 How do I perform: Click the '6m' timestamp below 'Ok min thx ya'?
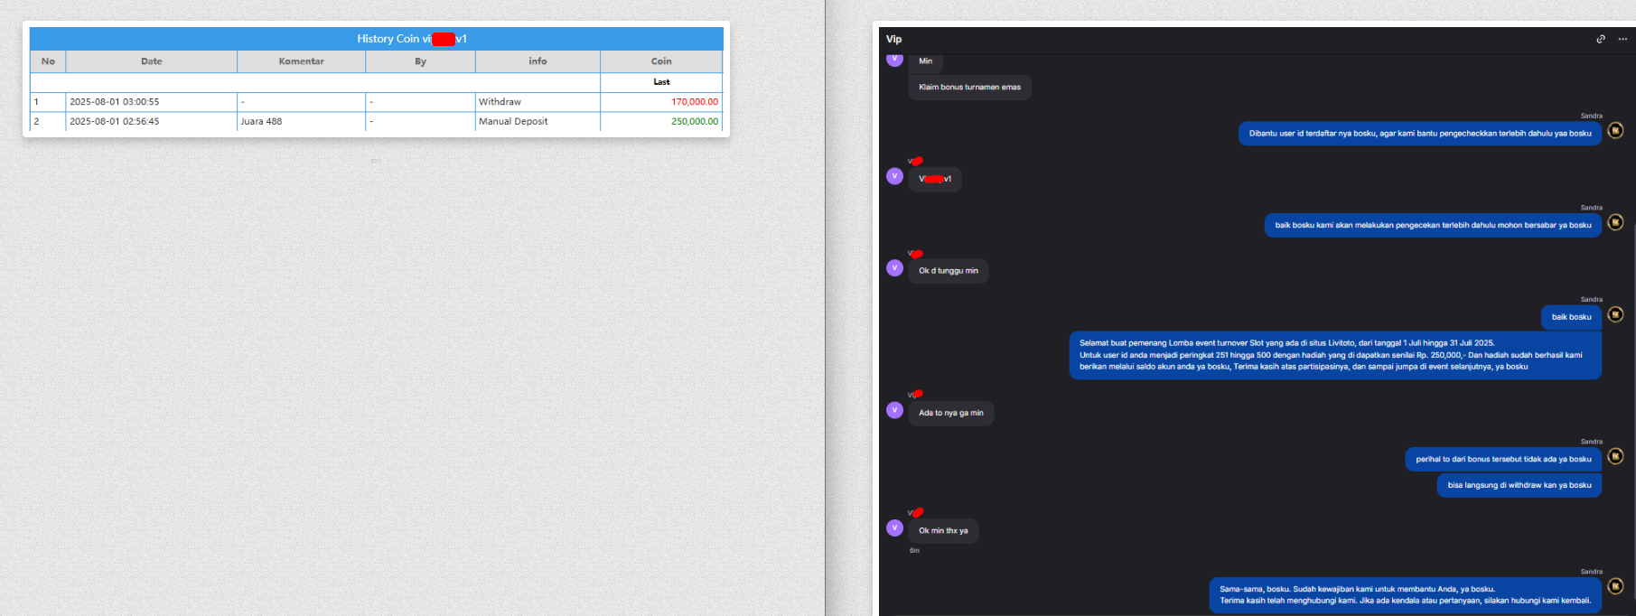pos(914,550)
